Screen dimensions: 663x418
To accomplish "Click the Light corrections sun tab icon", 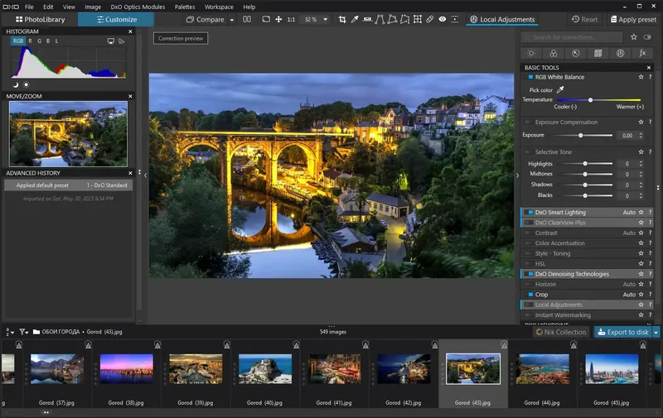I will pos(531,53).
